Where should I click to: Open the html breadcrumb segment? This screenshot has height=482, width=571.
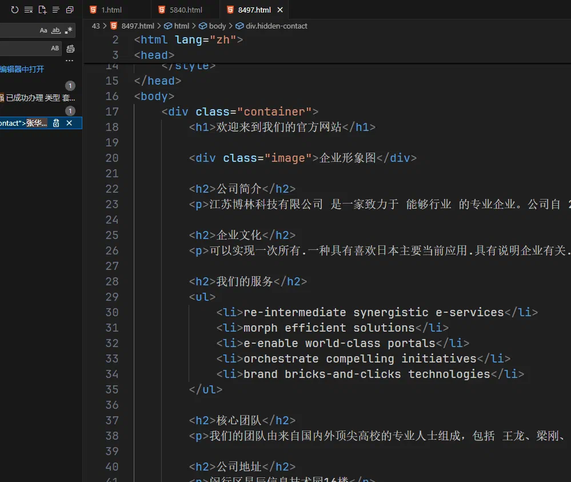[x=177, y=26]
